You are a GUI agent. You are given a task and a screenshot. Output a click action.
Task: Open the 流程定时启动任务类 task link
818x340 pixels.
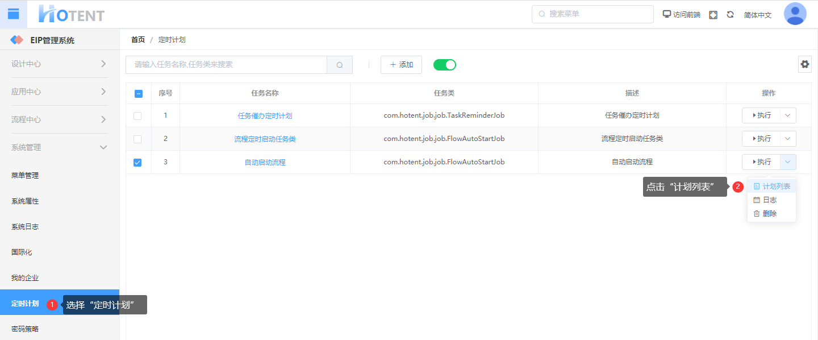[x=265, y=139]
